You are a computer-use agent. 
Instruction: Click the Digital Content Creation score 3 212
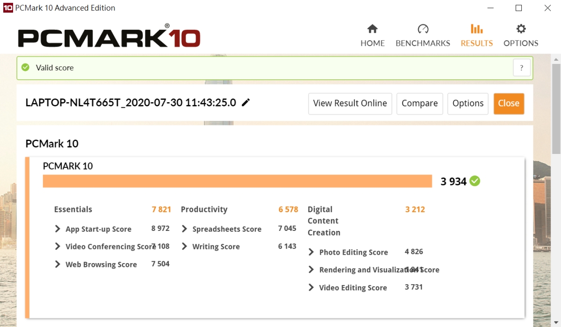[415, 209]
